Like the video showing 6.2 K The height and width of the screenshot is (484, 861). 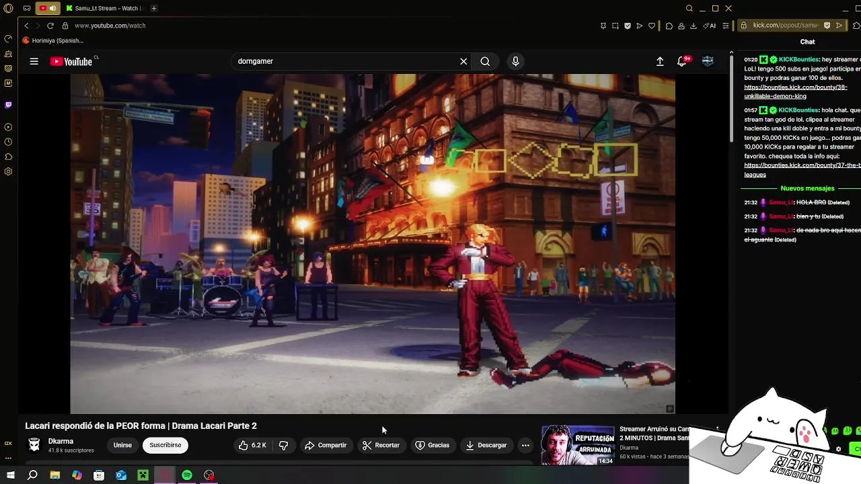click(252, 445)
